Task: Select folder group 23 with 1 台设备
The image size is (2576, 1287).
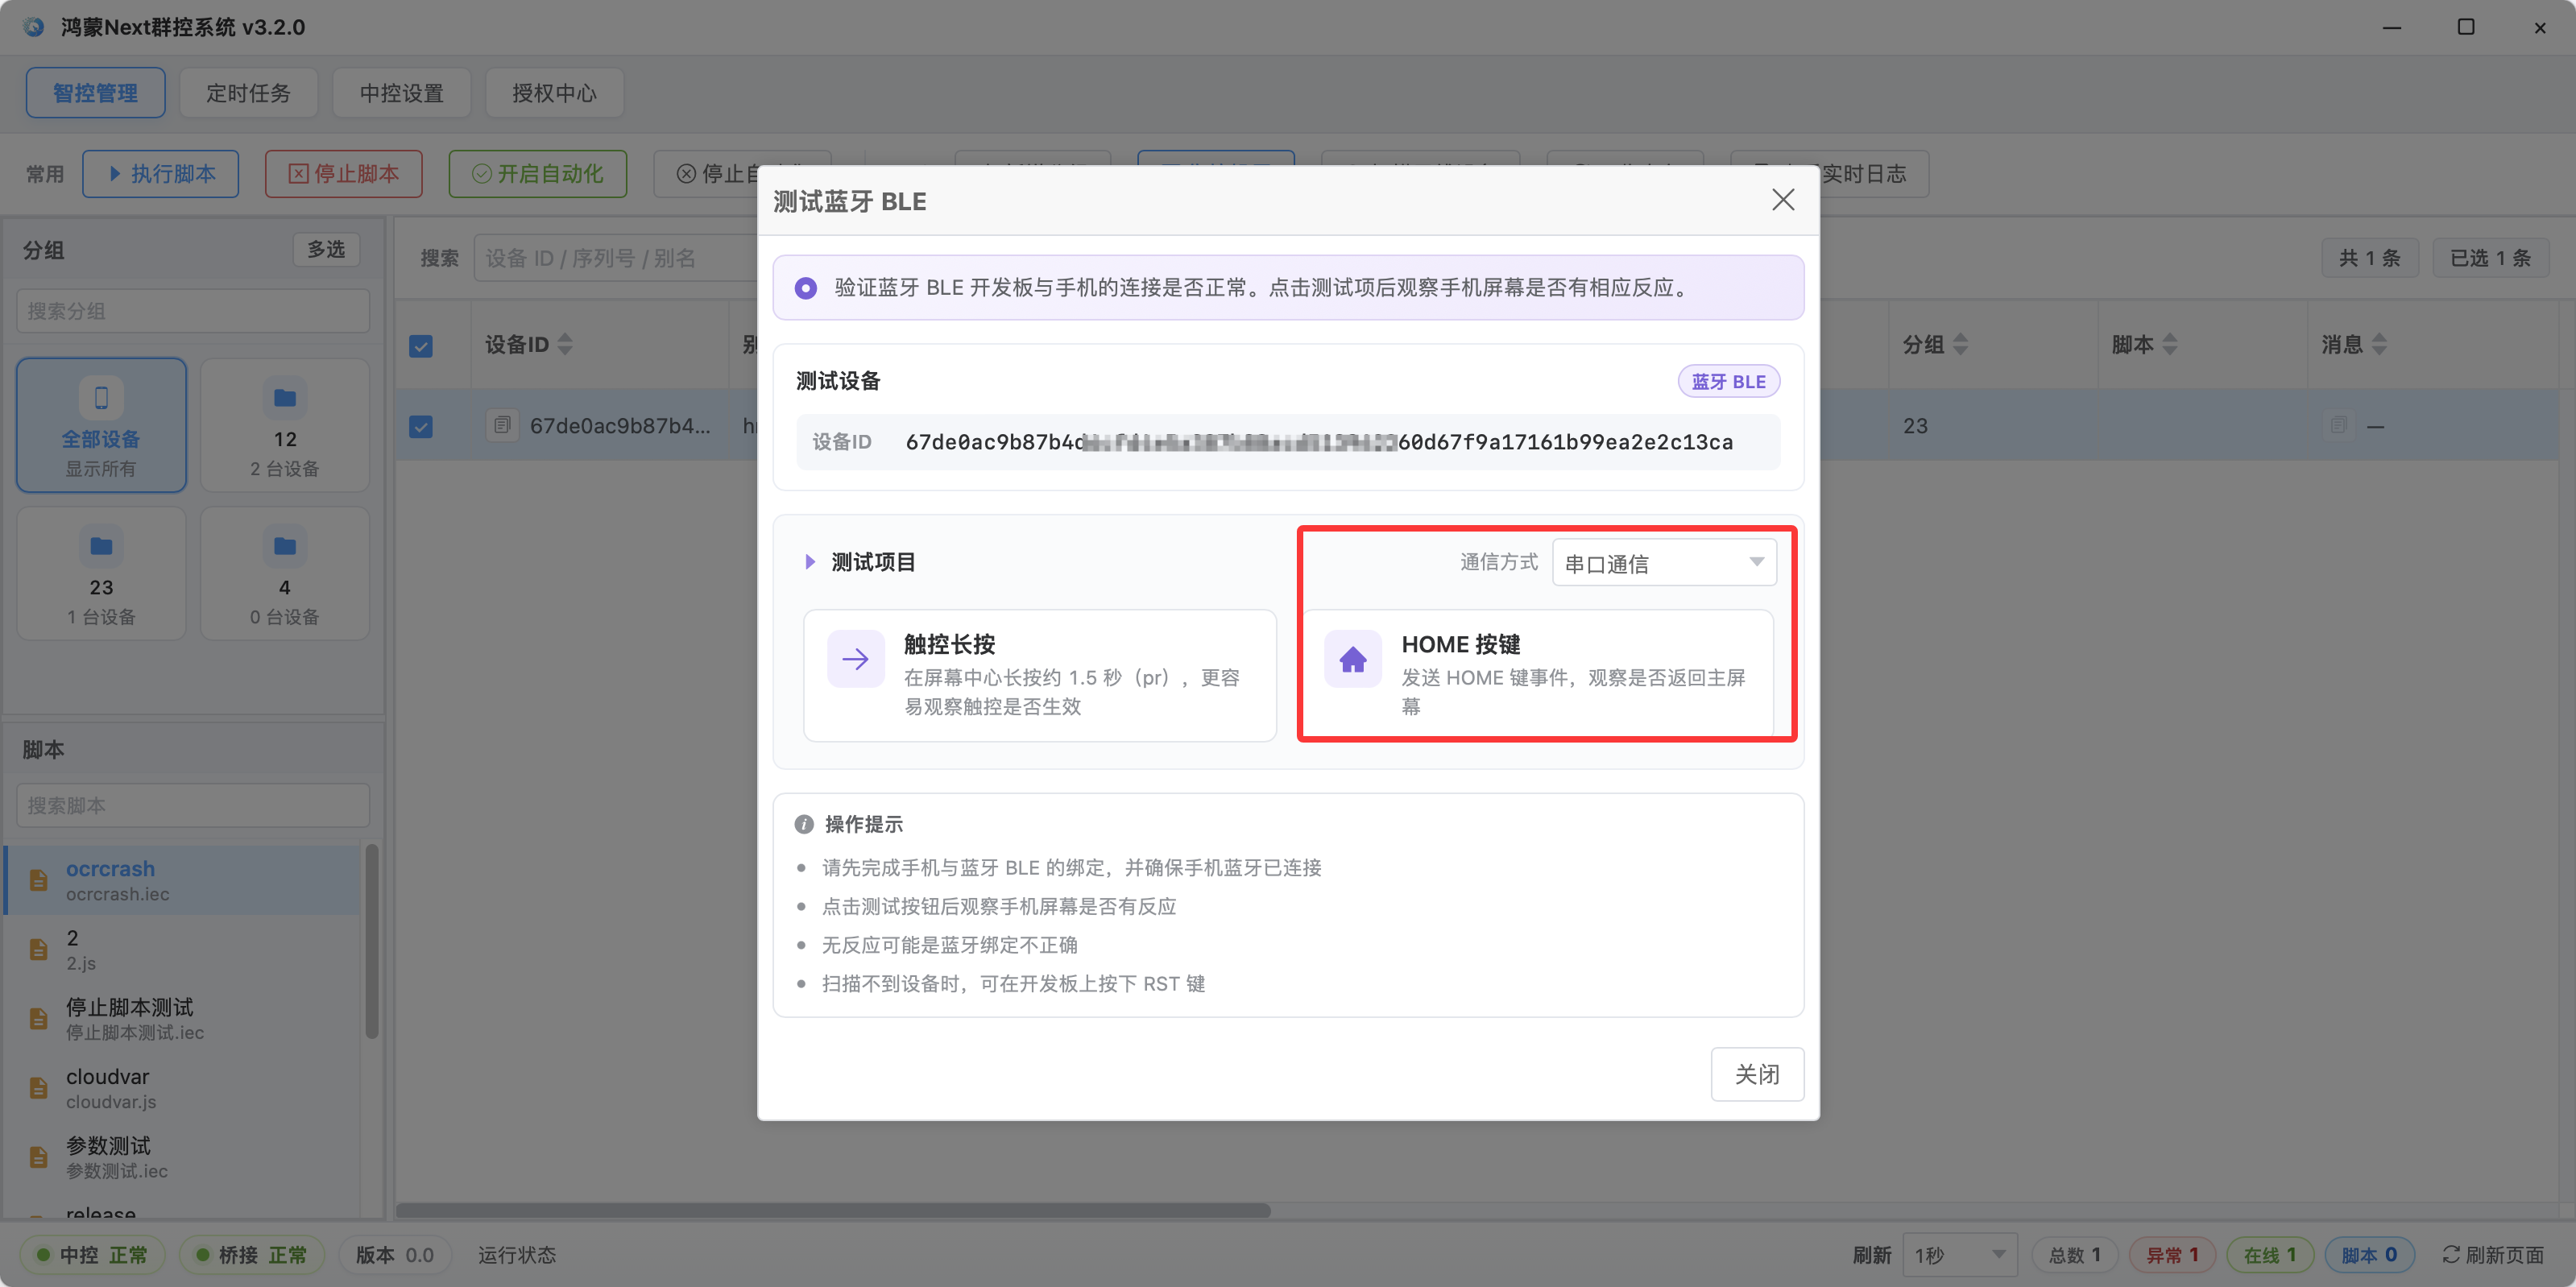Action: (101, 573)
